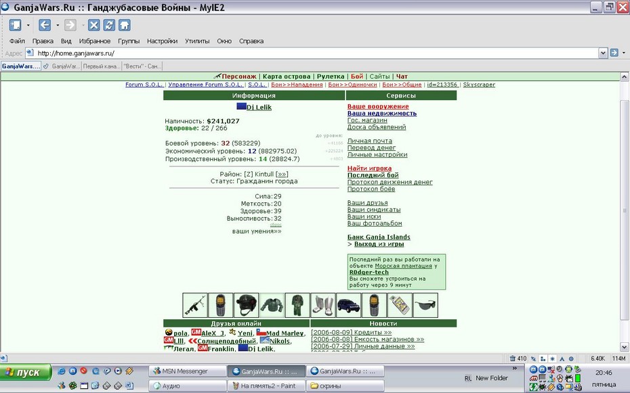This screenshot has height=393, width=630.
Task: Open the first phone equipment slot
Action: coord(221,305)
